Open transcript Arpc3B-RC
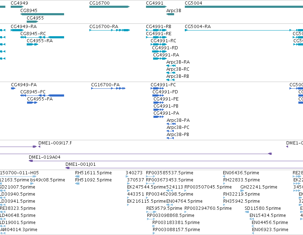The height and width of the screenshot is (235, 303). click(178, 69)
